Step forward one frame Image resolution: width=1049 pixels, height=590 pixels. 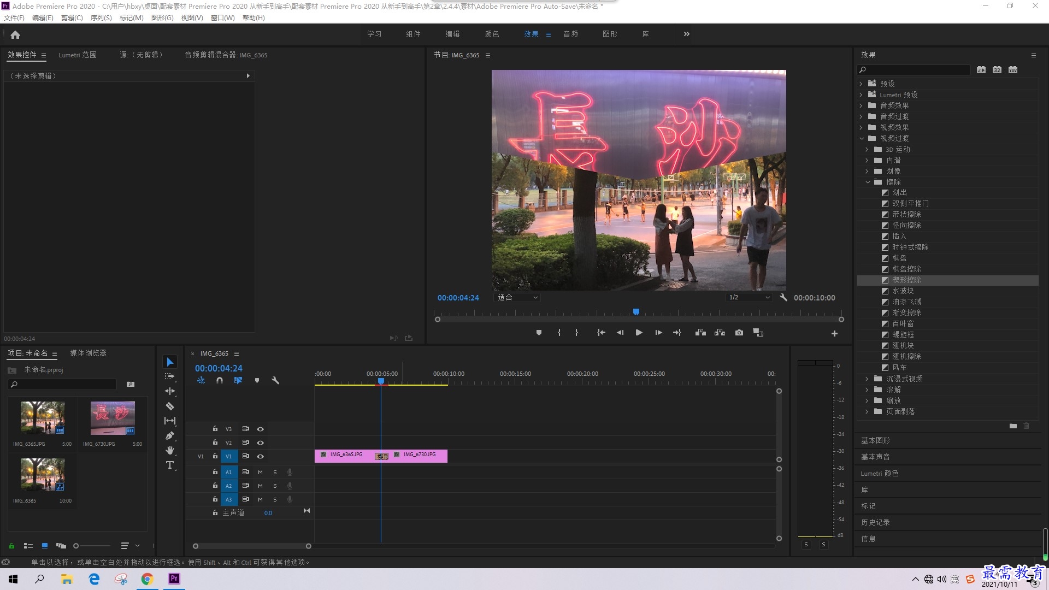(658, 333)
